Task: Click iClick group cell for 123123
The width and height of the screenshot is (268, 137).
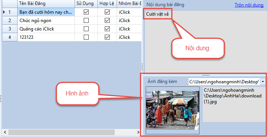Action: [x=129, y=37]
